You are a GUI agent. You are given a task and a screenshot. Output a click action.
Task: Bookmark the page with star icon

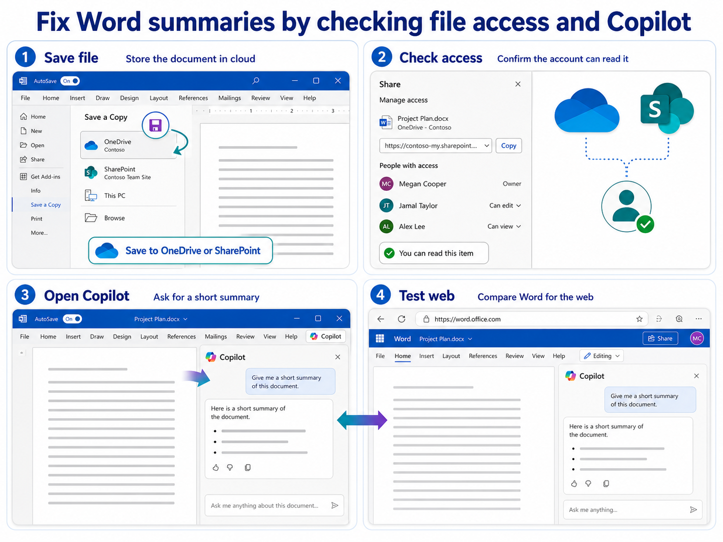tap(639, 319)
